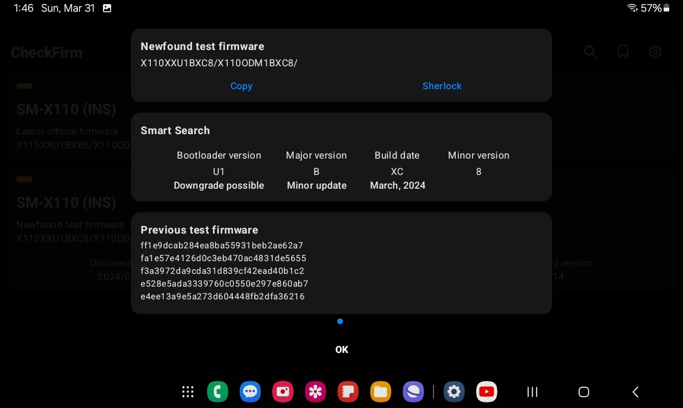Tap the Home navigation button

(584, 392)
